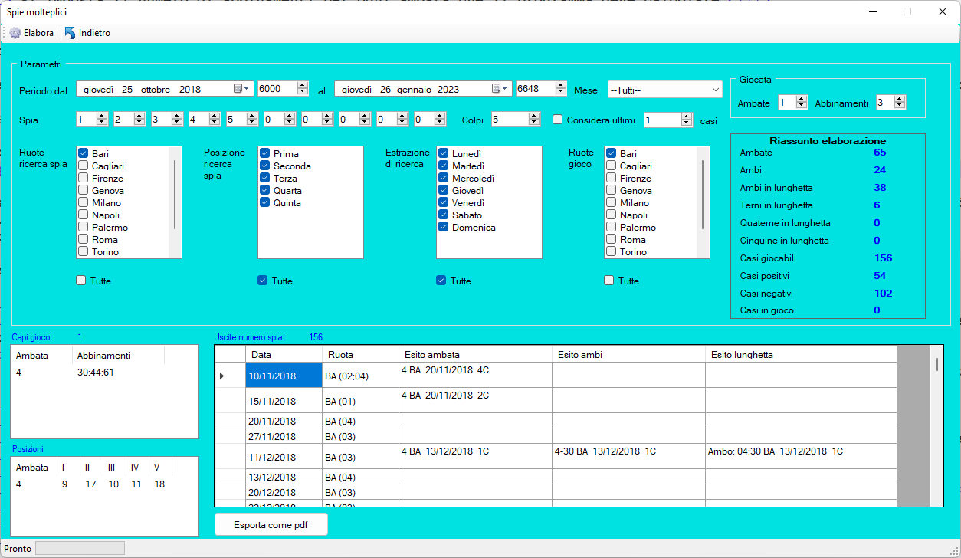Check Firenze in Ruote gioco list

612,178
